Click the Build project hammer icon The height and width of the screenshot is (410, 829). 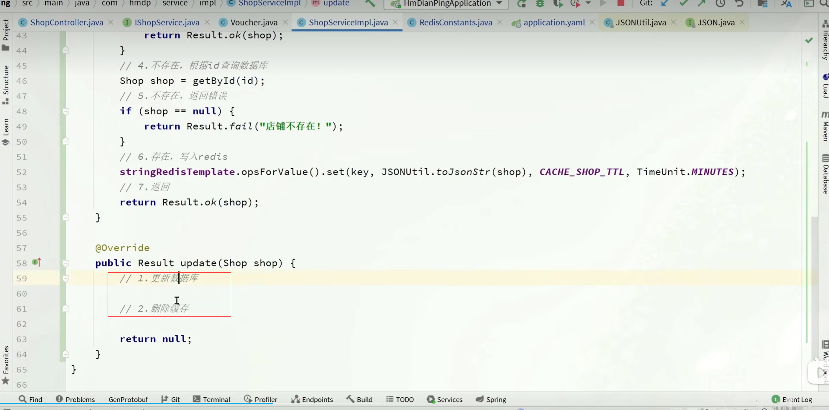pyautogui.click(x=370, y=3)
